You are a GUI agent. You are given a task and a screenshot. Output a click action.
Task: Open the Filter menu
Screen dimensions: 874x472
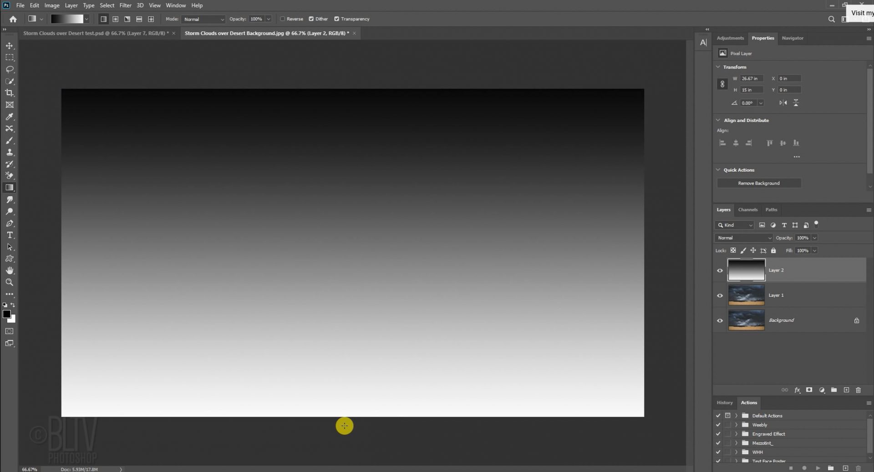(125, 5)
